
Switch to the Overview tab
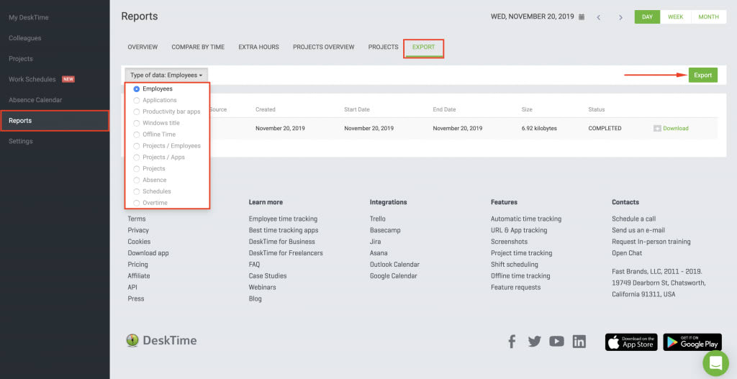tap(143, 47)
